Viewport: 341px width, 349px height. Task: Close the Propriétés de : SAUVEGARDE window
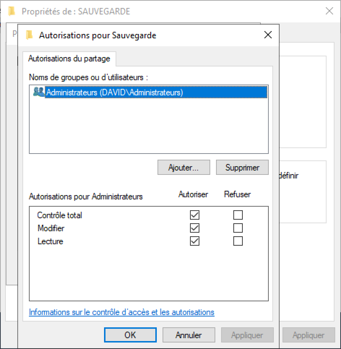(329, 11)
